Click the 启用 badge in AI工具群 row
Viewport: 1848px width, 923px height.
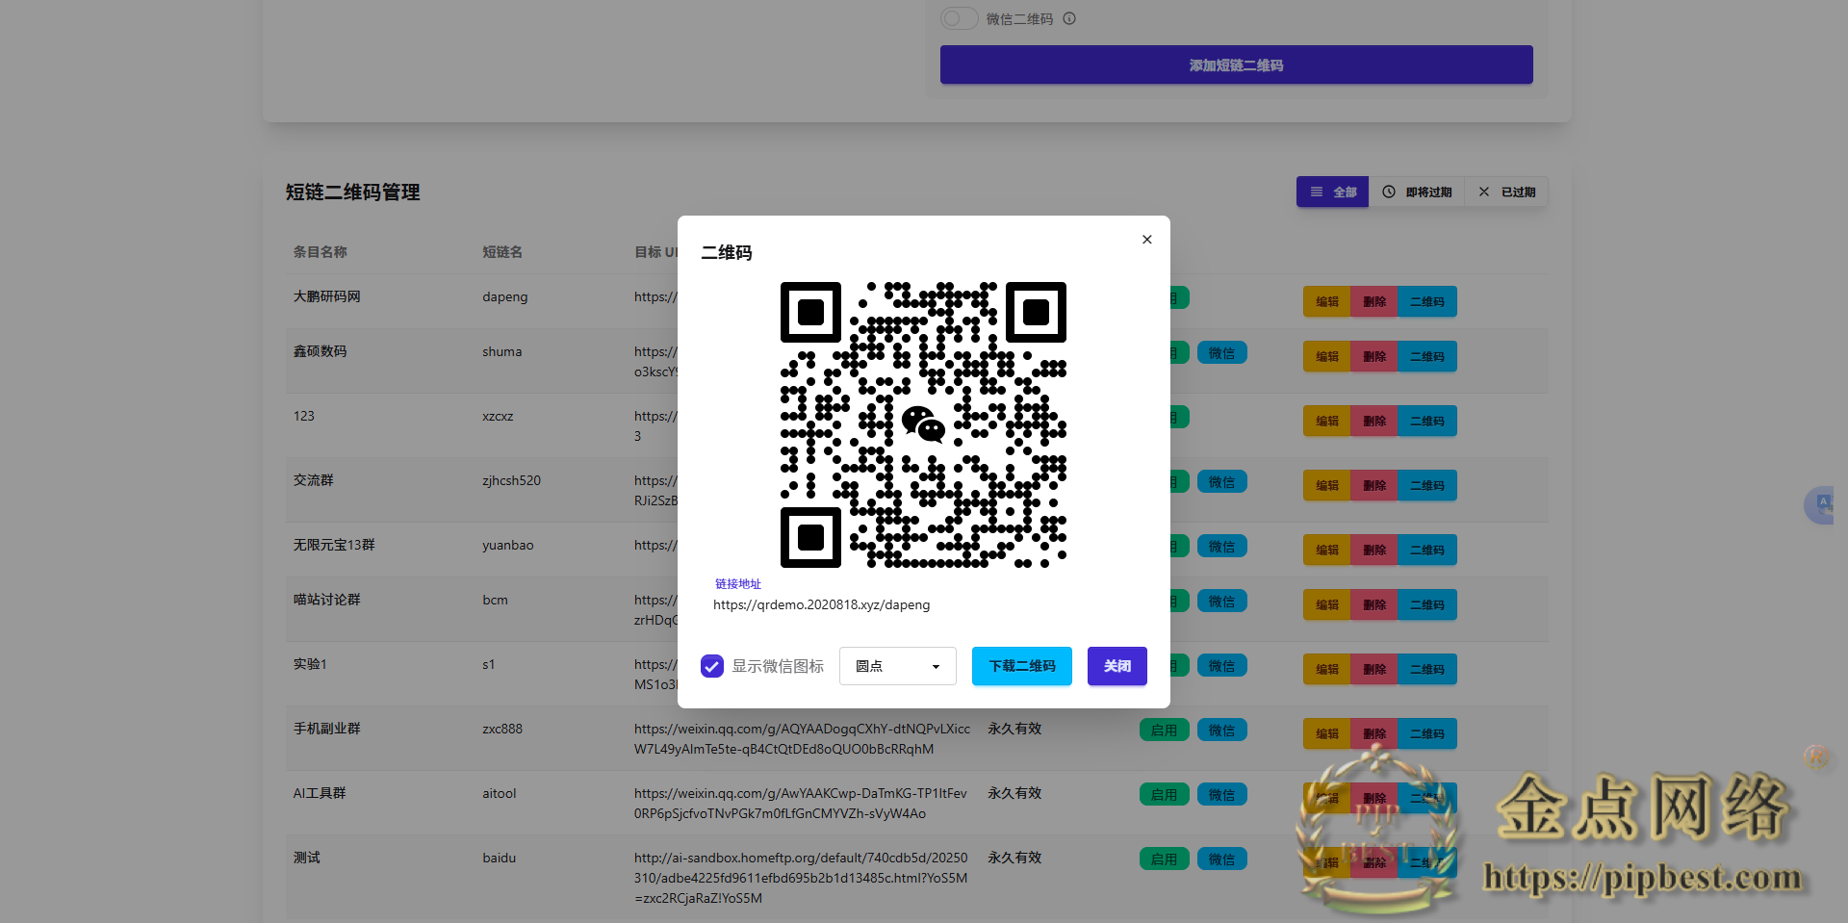[1165, 795]
